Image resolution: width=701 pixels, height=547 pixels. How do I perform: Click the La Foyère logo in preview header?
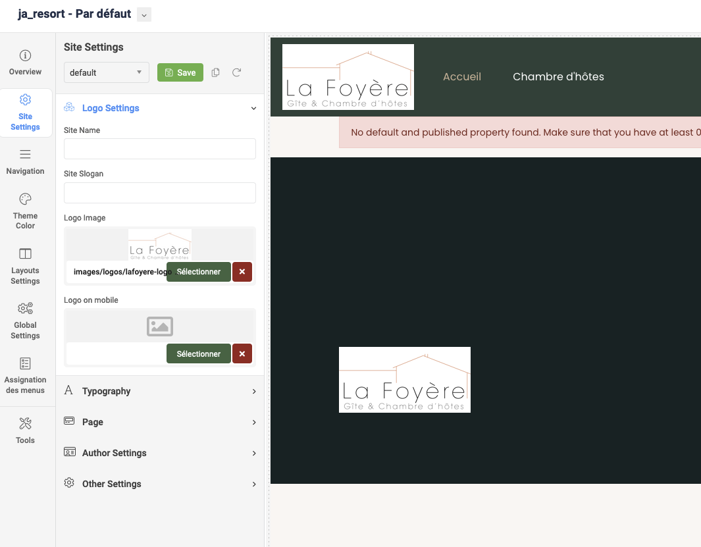pyautogui.click(x=348, y=77)
